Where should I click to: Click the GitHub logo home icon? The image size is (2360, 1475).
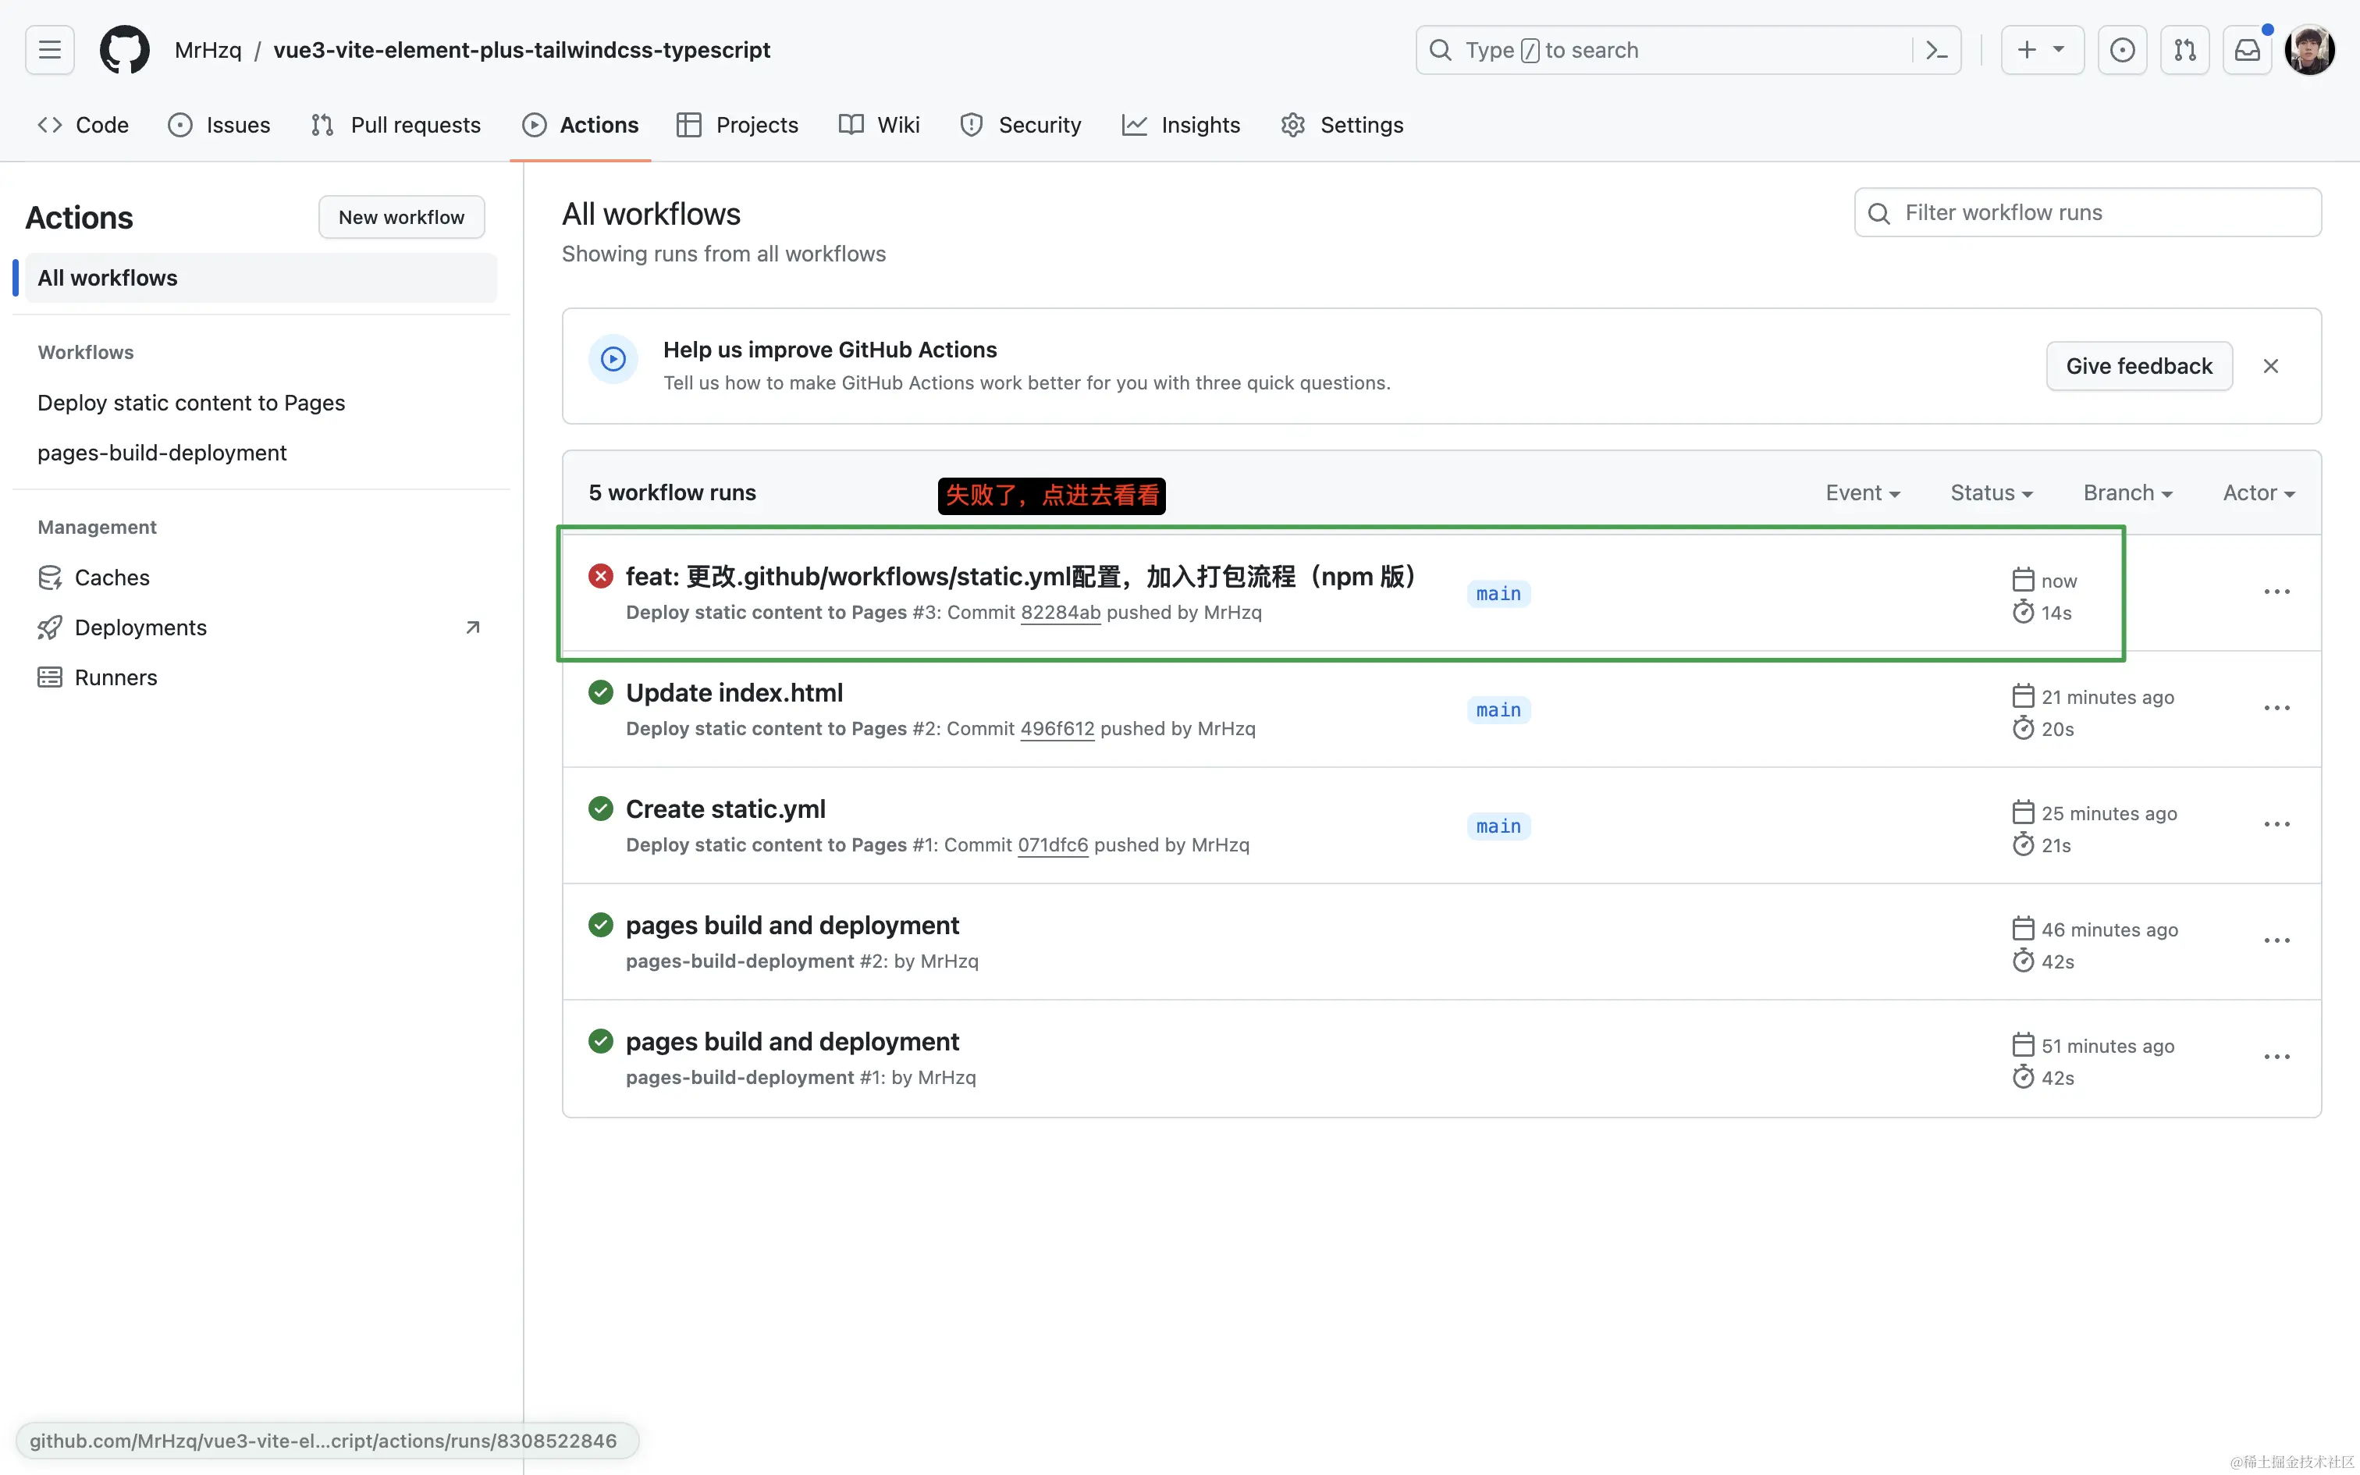(125, 50)
